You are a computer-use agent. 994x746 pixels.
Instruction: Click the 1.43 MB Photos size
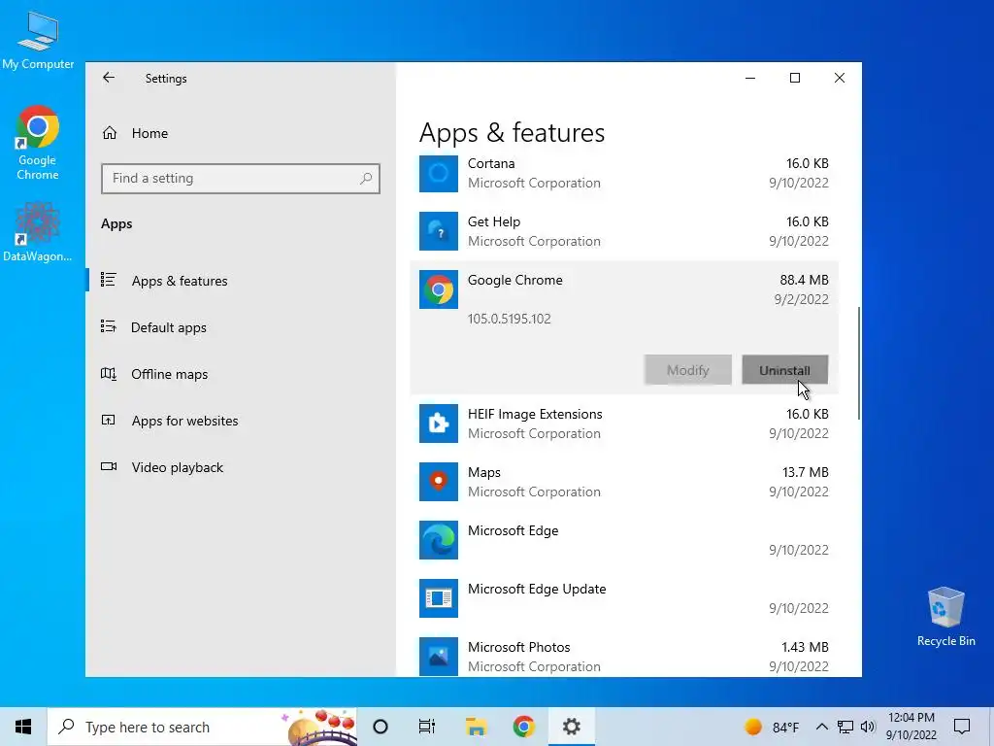805,648
